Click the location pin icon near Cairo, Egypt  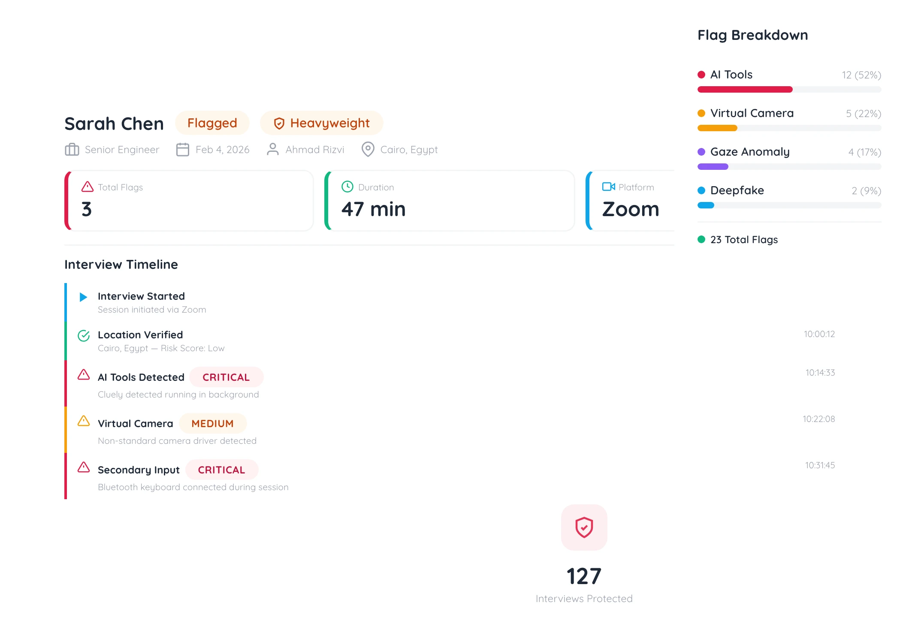(x=368, y=150)
